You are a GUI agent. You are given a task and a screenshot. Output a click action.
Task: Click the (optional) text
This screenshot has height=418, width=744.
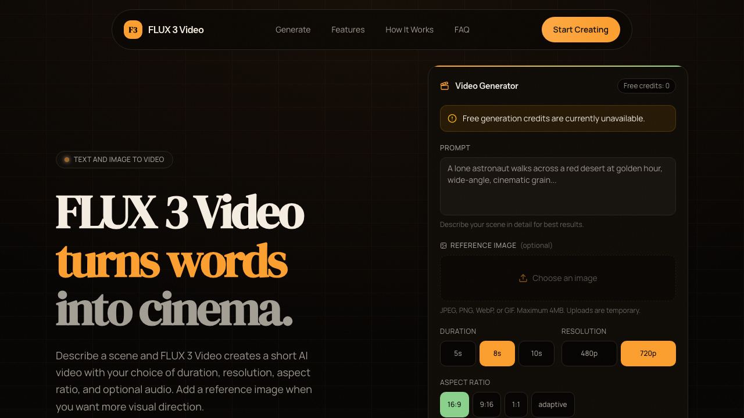(536, 246)
